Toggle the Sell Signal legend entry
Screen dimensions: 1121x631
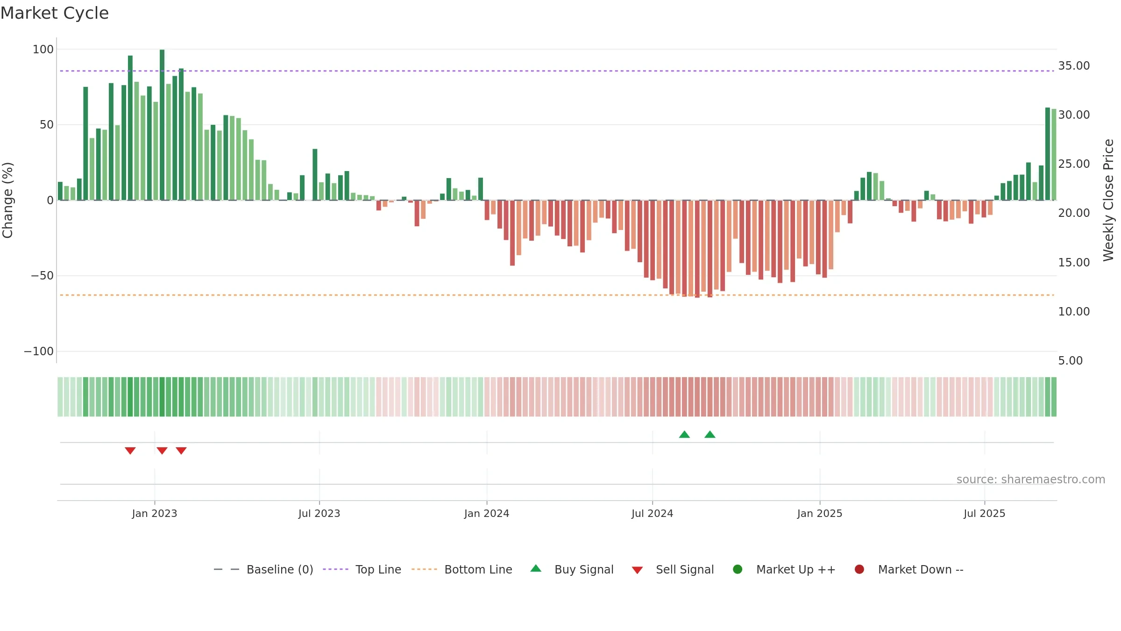tap(673, 569)
